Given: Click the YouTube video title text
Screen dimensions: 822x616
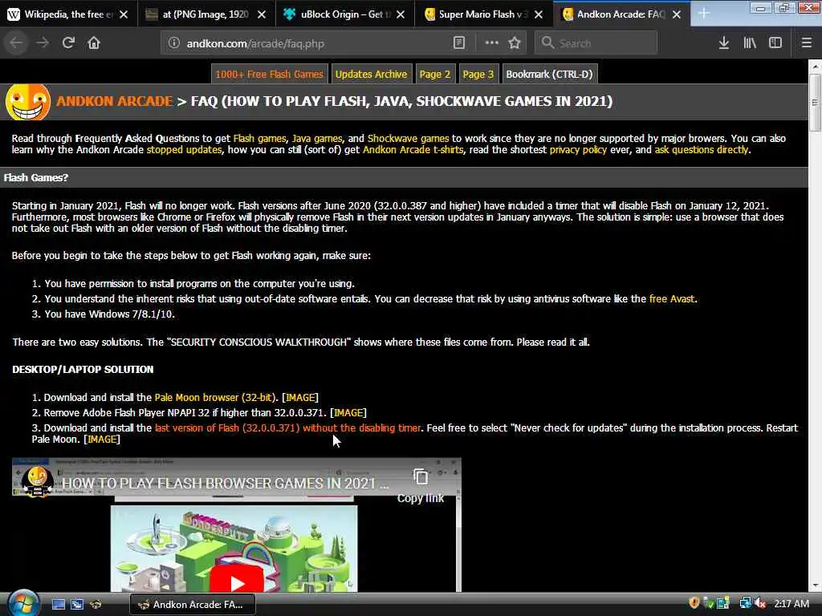Looking at the screenshot, I should [x=226, y=483].
